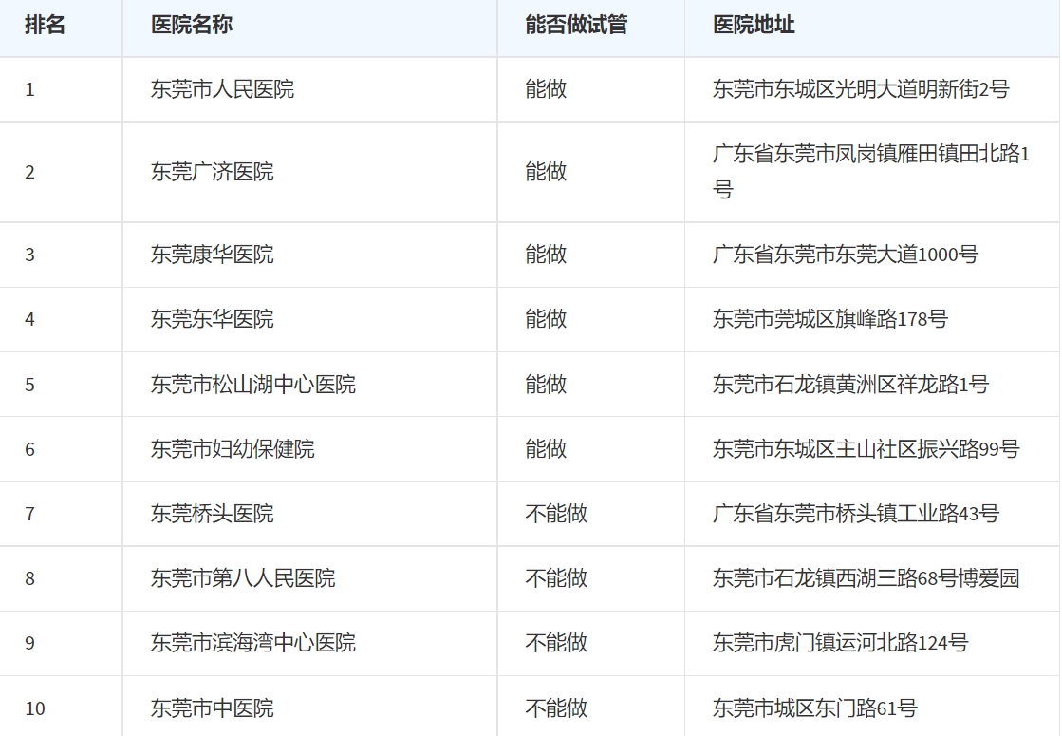
Task: Click rank number 1 cell
Action: [x=29, y=89]
